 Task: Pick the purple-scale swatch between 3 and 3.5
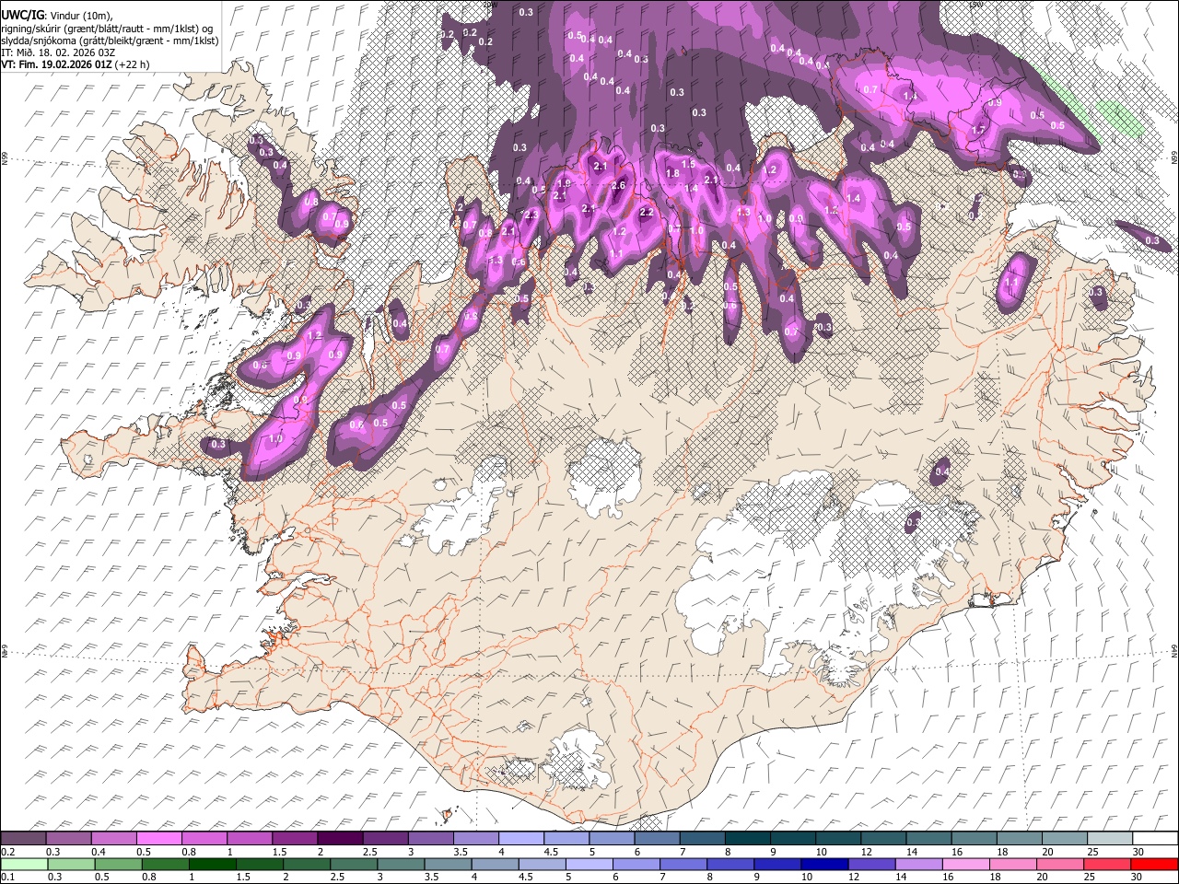click(x=430, y=838)
